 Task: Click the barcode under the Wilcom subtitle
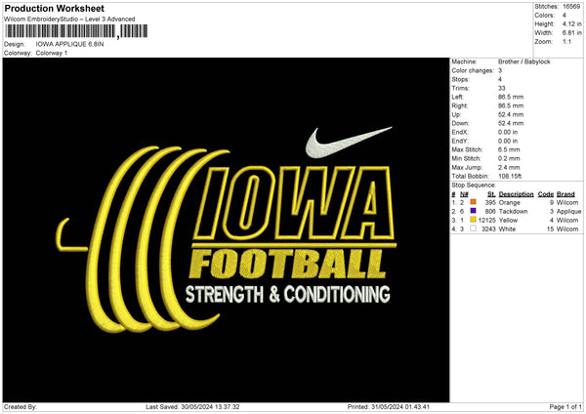click(x=76, y=31)
